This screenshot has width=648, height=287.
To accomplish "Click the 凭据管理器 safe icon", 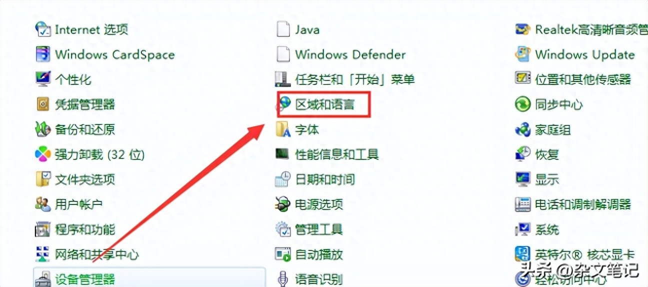I will click(43, 104).
